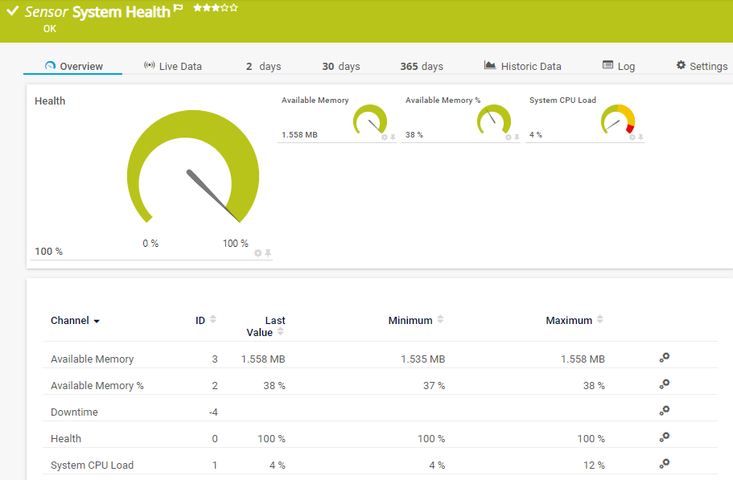Image resolution: width=733 pixels, height=480 pixels.
Task: Click the Minimum column header
Action: [x=410, y=321]
